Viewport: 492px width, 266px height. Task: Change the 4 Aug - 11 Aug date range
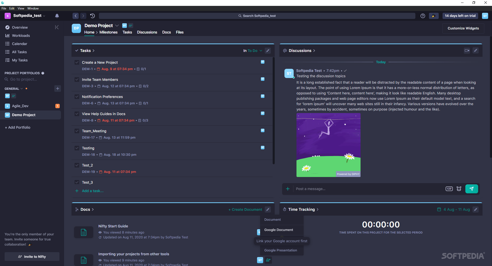[x=454, y=209]
